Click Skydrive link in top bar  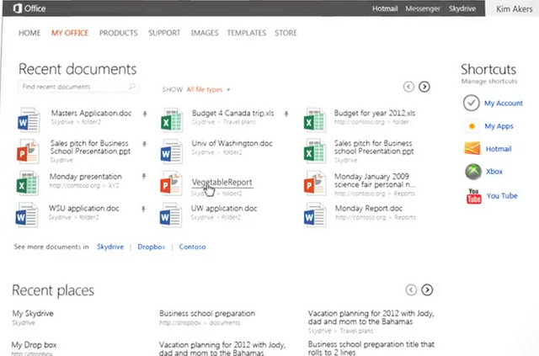coord(462,8)
